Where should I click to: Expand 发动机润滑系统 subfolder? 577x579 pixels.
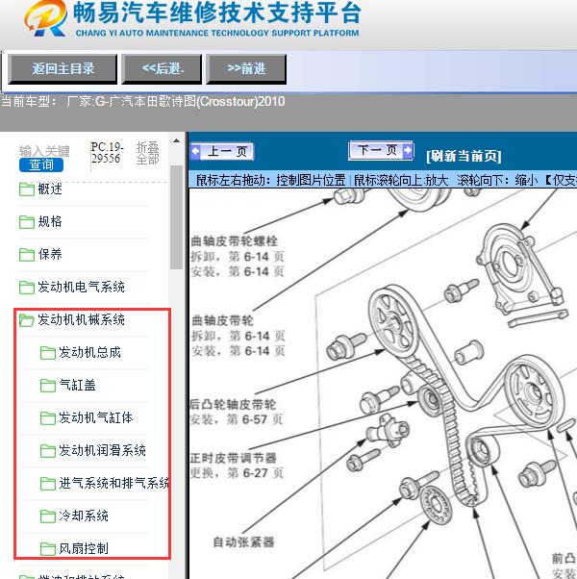click(102, 450)
